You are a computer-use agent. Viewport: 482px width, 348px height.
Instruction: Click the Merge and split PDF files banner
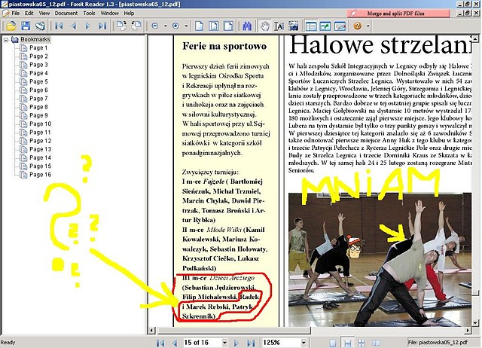(x=398, y=14)
